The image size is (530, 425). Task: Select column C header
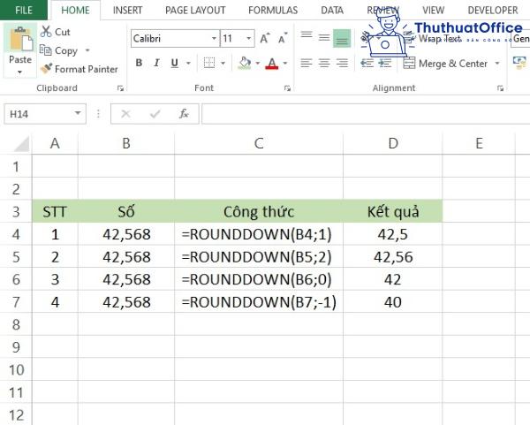pos(259,144)
